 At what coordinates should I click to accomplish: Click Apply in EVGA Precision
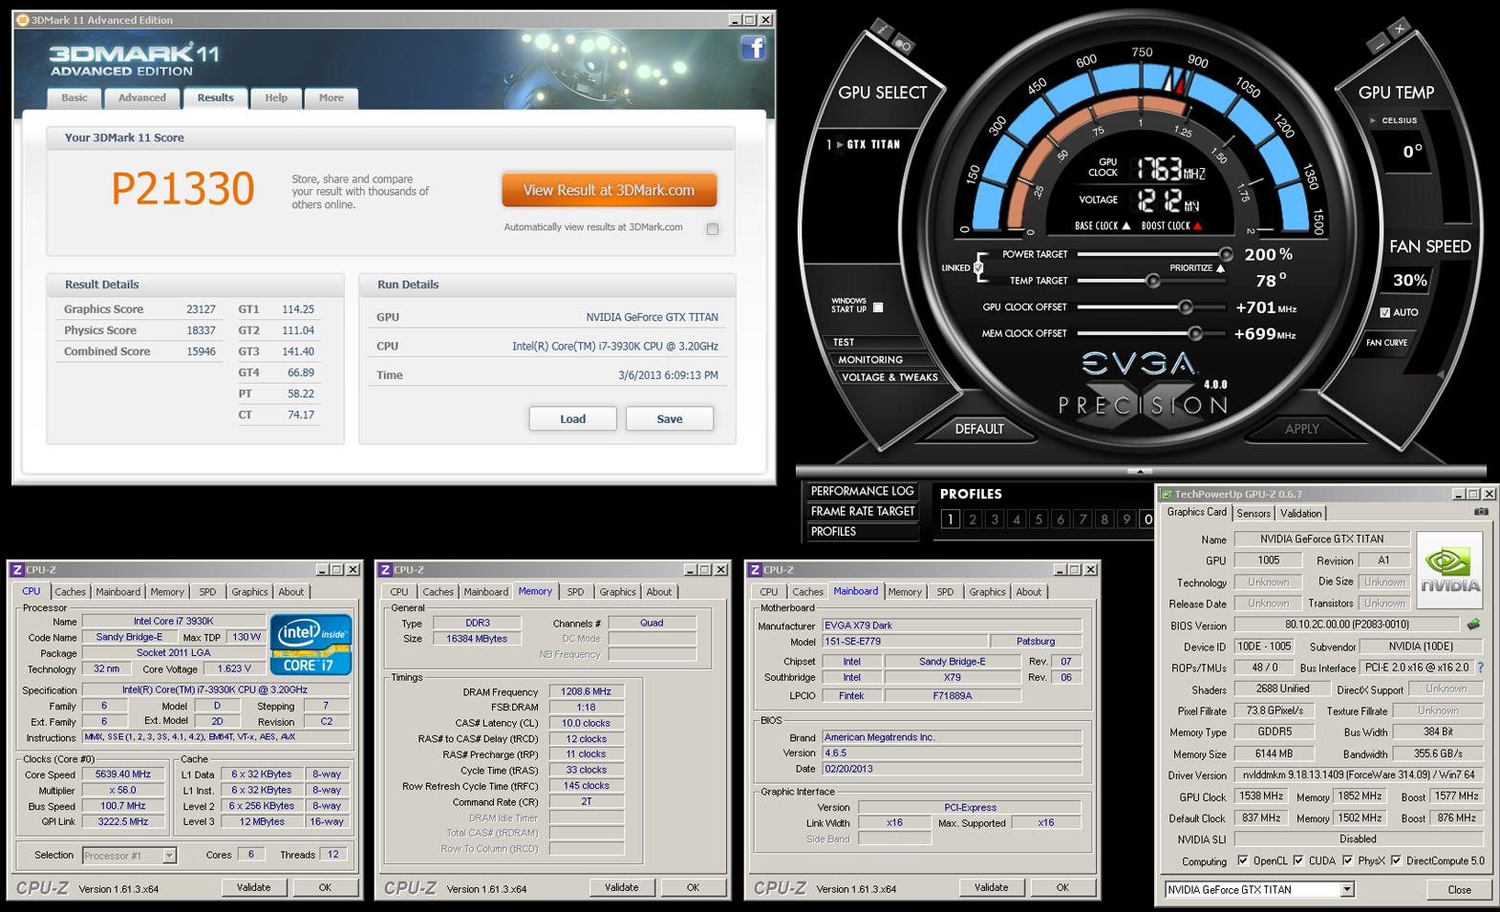tap(1301, 429)
